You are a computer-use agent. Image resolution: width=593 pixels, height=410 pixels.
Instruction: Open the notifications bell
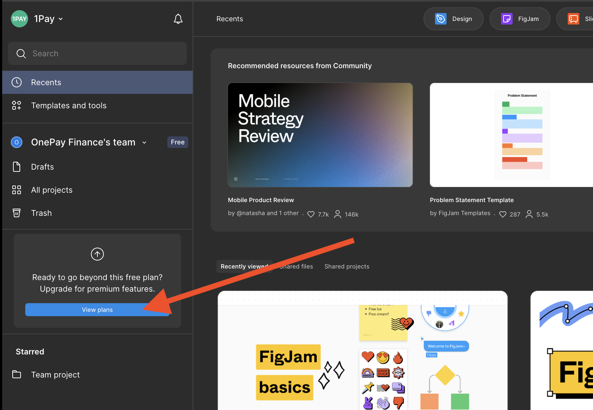(178, 19)
